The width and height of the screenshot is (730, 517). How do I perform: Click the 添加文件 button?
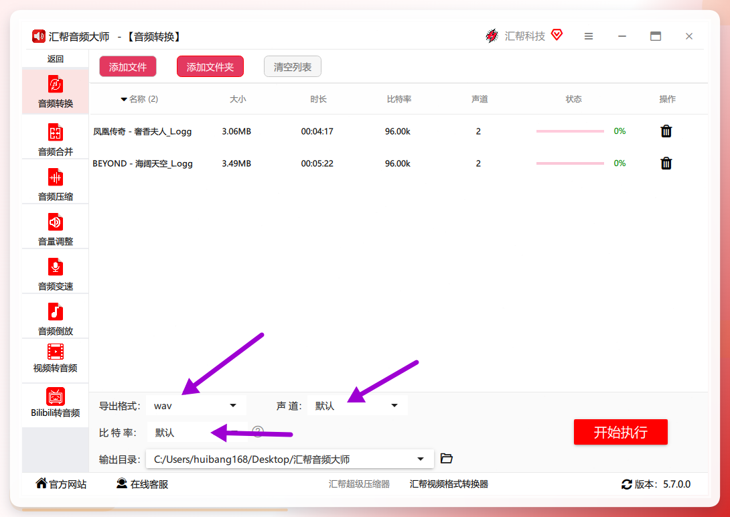click(x=128, y=66)
